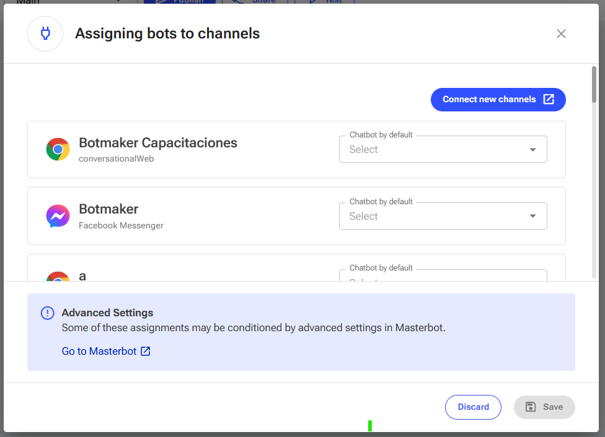Screen dimensions: 605x437
Task: Click the Advanced Settings info icon
Action: (48, 313)
